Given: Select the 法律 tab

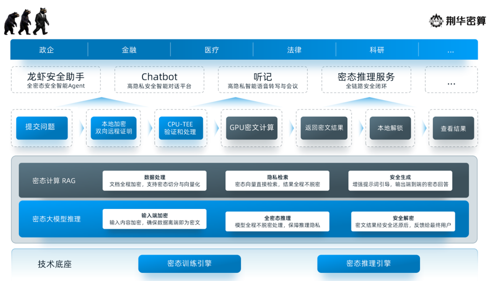Looking at the screenshot, I should coord(294,50).
